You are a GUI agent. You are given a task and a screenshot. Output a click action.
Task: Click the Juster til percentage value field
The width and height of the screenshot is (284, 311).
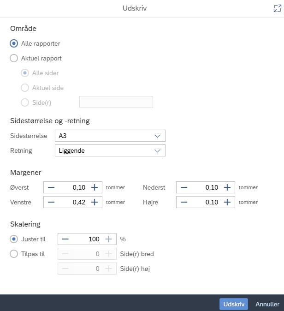87,239
